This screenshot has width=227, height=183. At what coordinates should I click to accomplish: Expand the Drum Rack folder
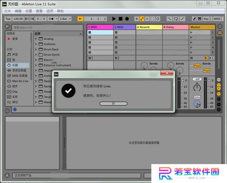(x=36, y=49)
